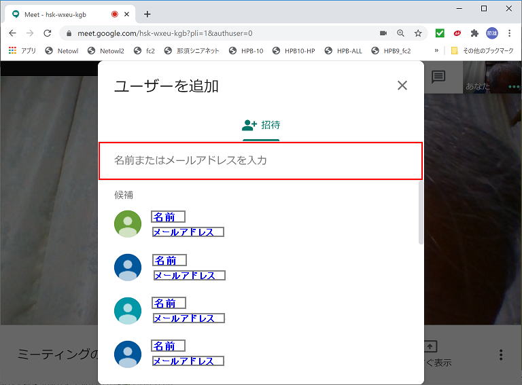Go forward in the browser
The height and width of the screenshot is (385, 522).
click(30, 33)
